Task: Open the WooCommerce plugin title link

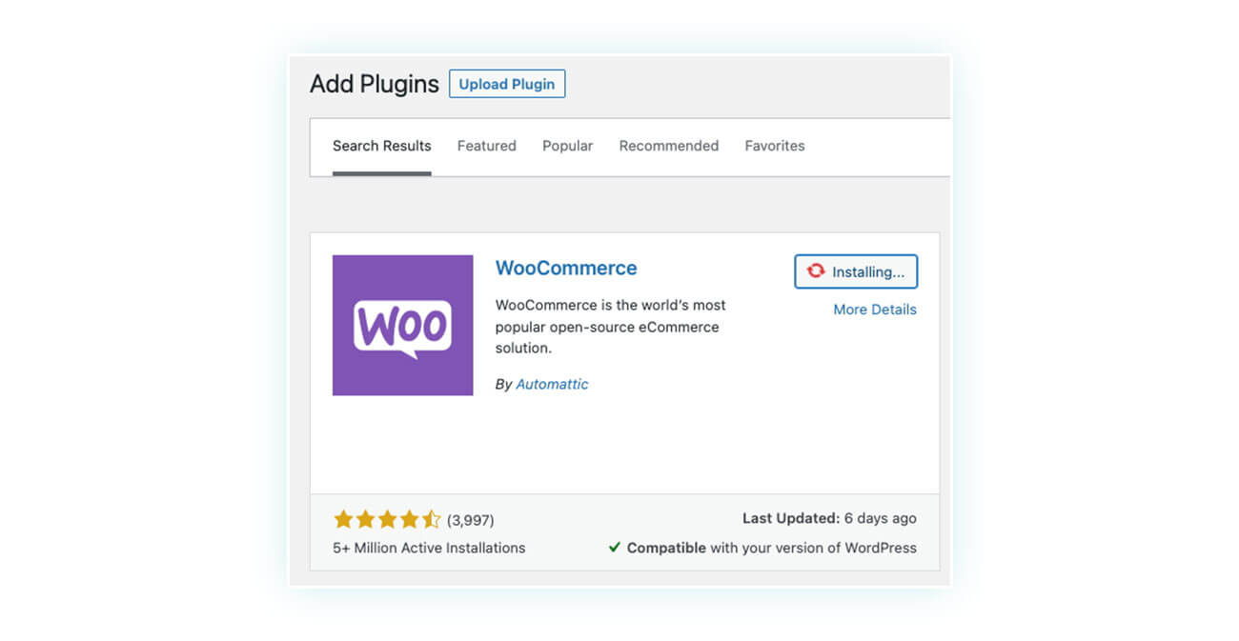Action: tap(566, 268)
